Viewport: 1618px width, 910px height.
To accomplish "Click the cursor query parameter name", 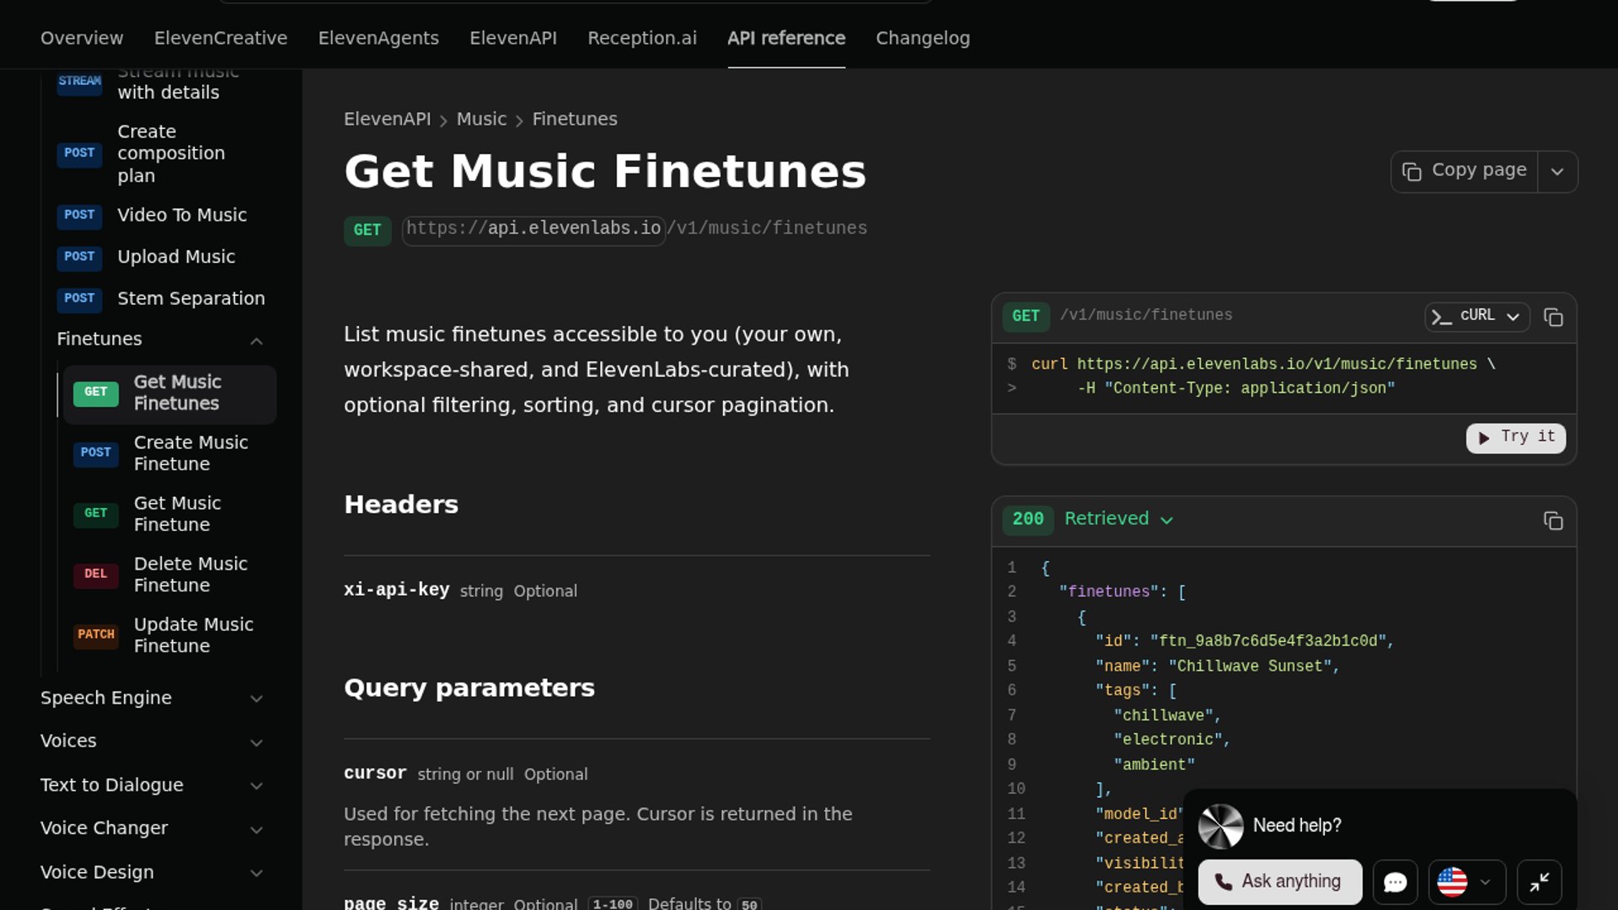I will [x=375, y=773].
